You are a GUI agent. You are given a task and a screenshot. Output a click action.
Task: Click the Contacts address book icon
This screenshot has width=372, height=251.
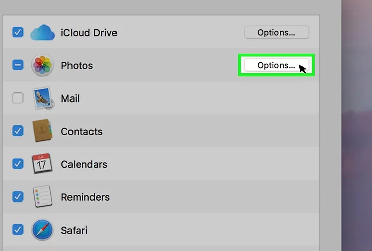42,131
